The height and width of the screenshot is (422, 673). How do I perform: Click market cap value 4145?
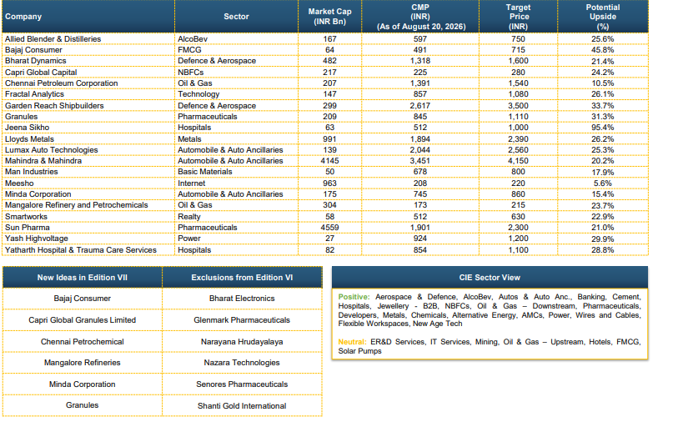click(329, 161)
